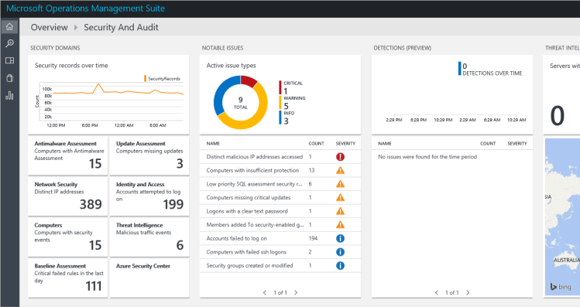Screen dimensions: 580x307
Task: Click Microsoft Operations Management Suite title
Action: click(x=86, y=9)
